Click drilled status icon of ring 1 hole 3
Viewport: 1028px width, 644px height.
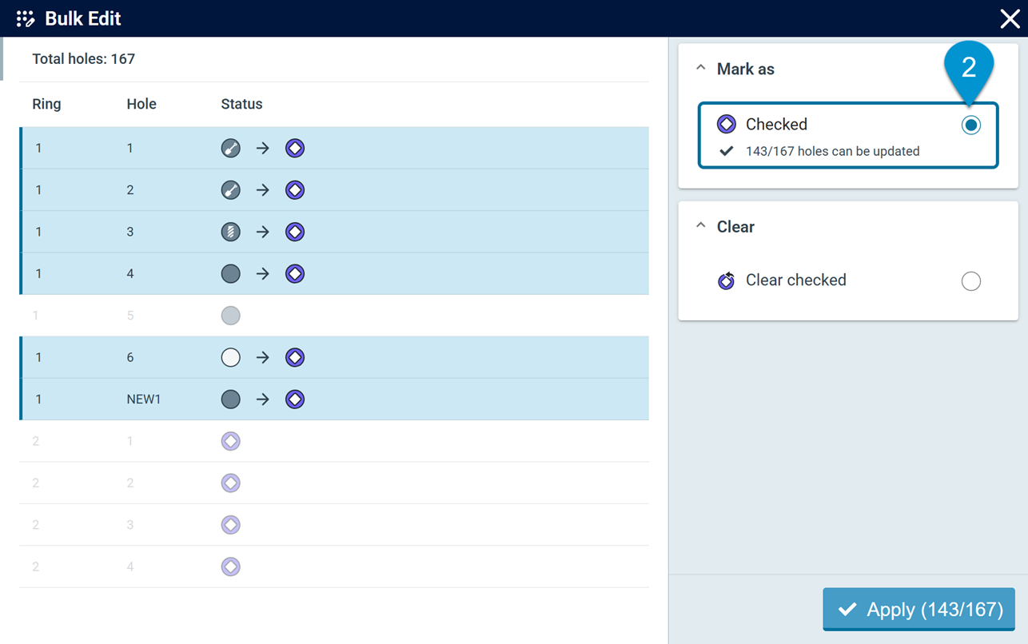tap(230, 232)
